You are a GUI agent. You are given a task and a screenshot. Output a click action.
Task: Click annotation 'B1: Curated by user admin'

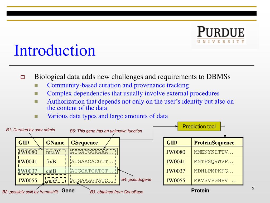tap(31, 130)
